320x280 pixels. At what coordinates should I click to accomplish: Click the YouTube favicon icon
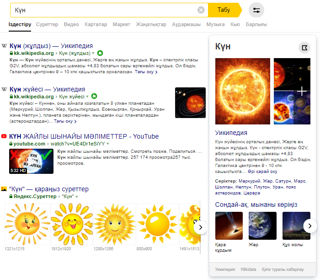click(x=4, y=136)
